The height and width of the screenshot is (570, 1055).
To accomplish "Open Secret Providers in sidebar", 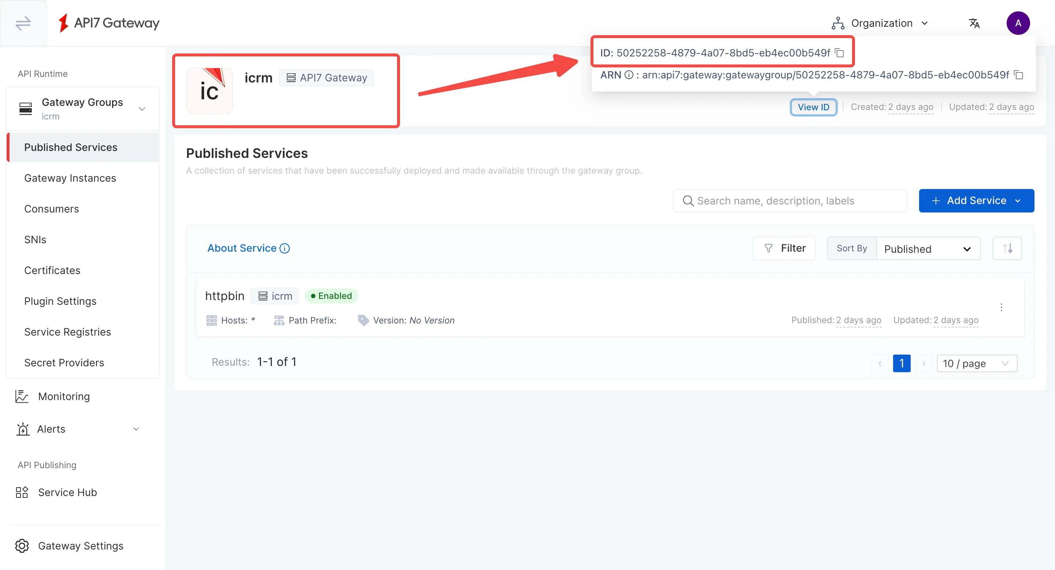I will tap(83, 362).
